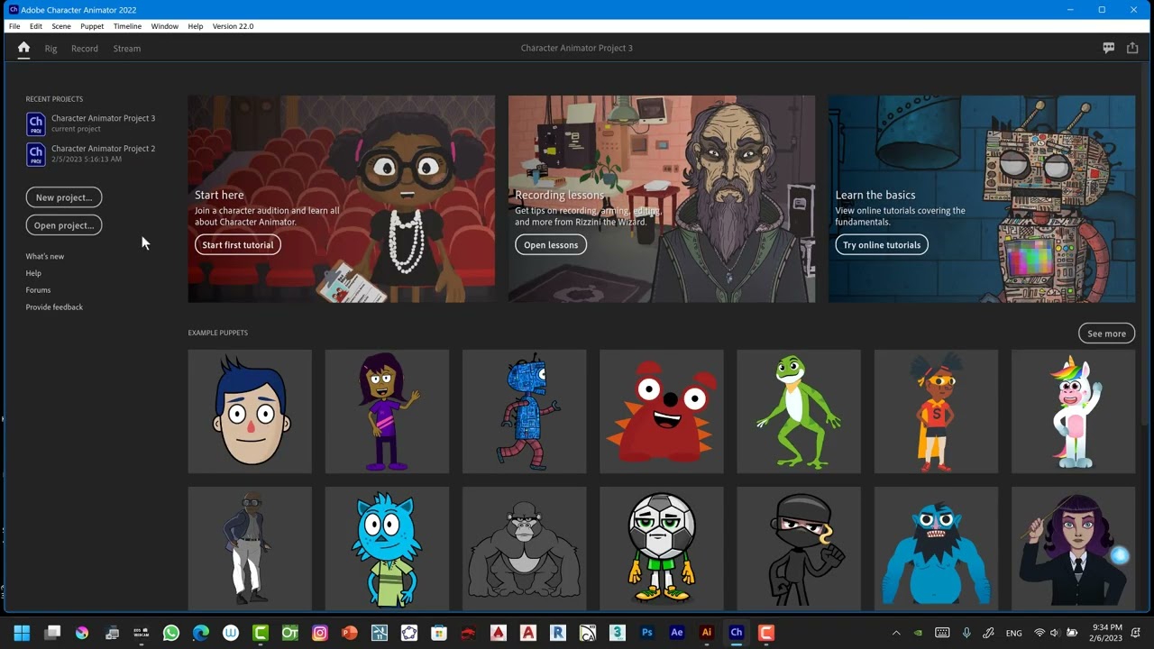Open Photoshop from taskbar
This screenshot has width=1154, height=649.
(647, 633)
